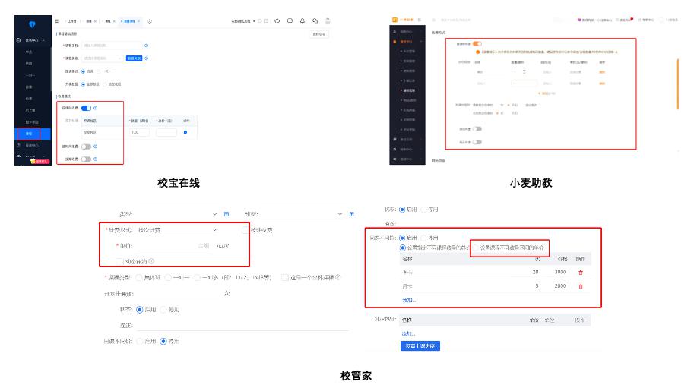The image size is (700, 391).
Task: Switch to the 工作台 tab in 校宝在线
Action: point(72,21)
